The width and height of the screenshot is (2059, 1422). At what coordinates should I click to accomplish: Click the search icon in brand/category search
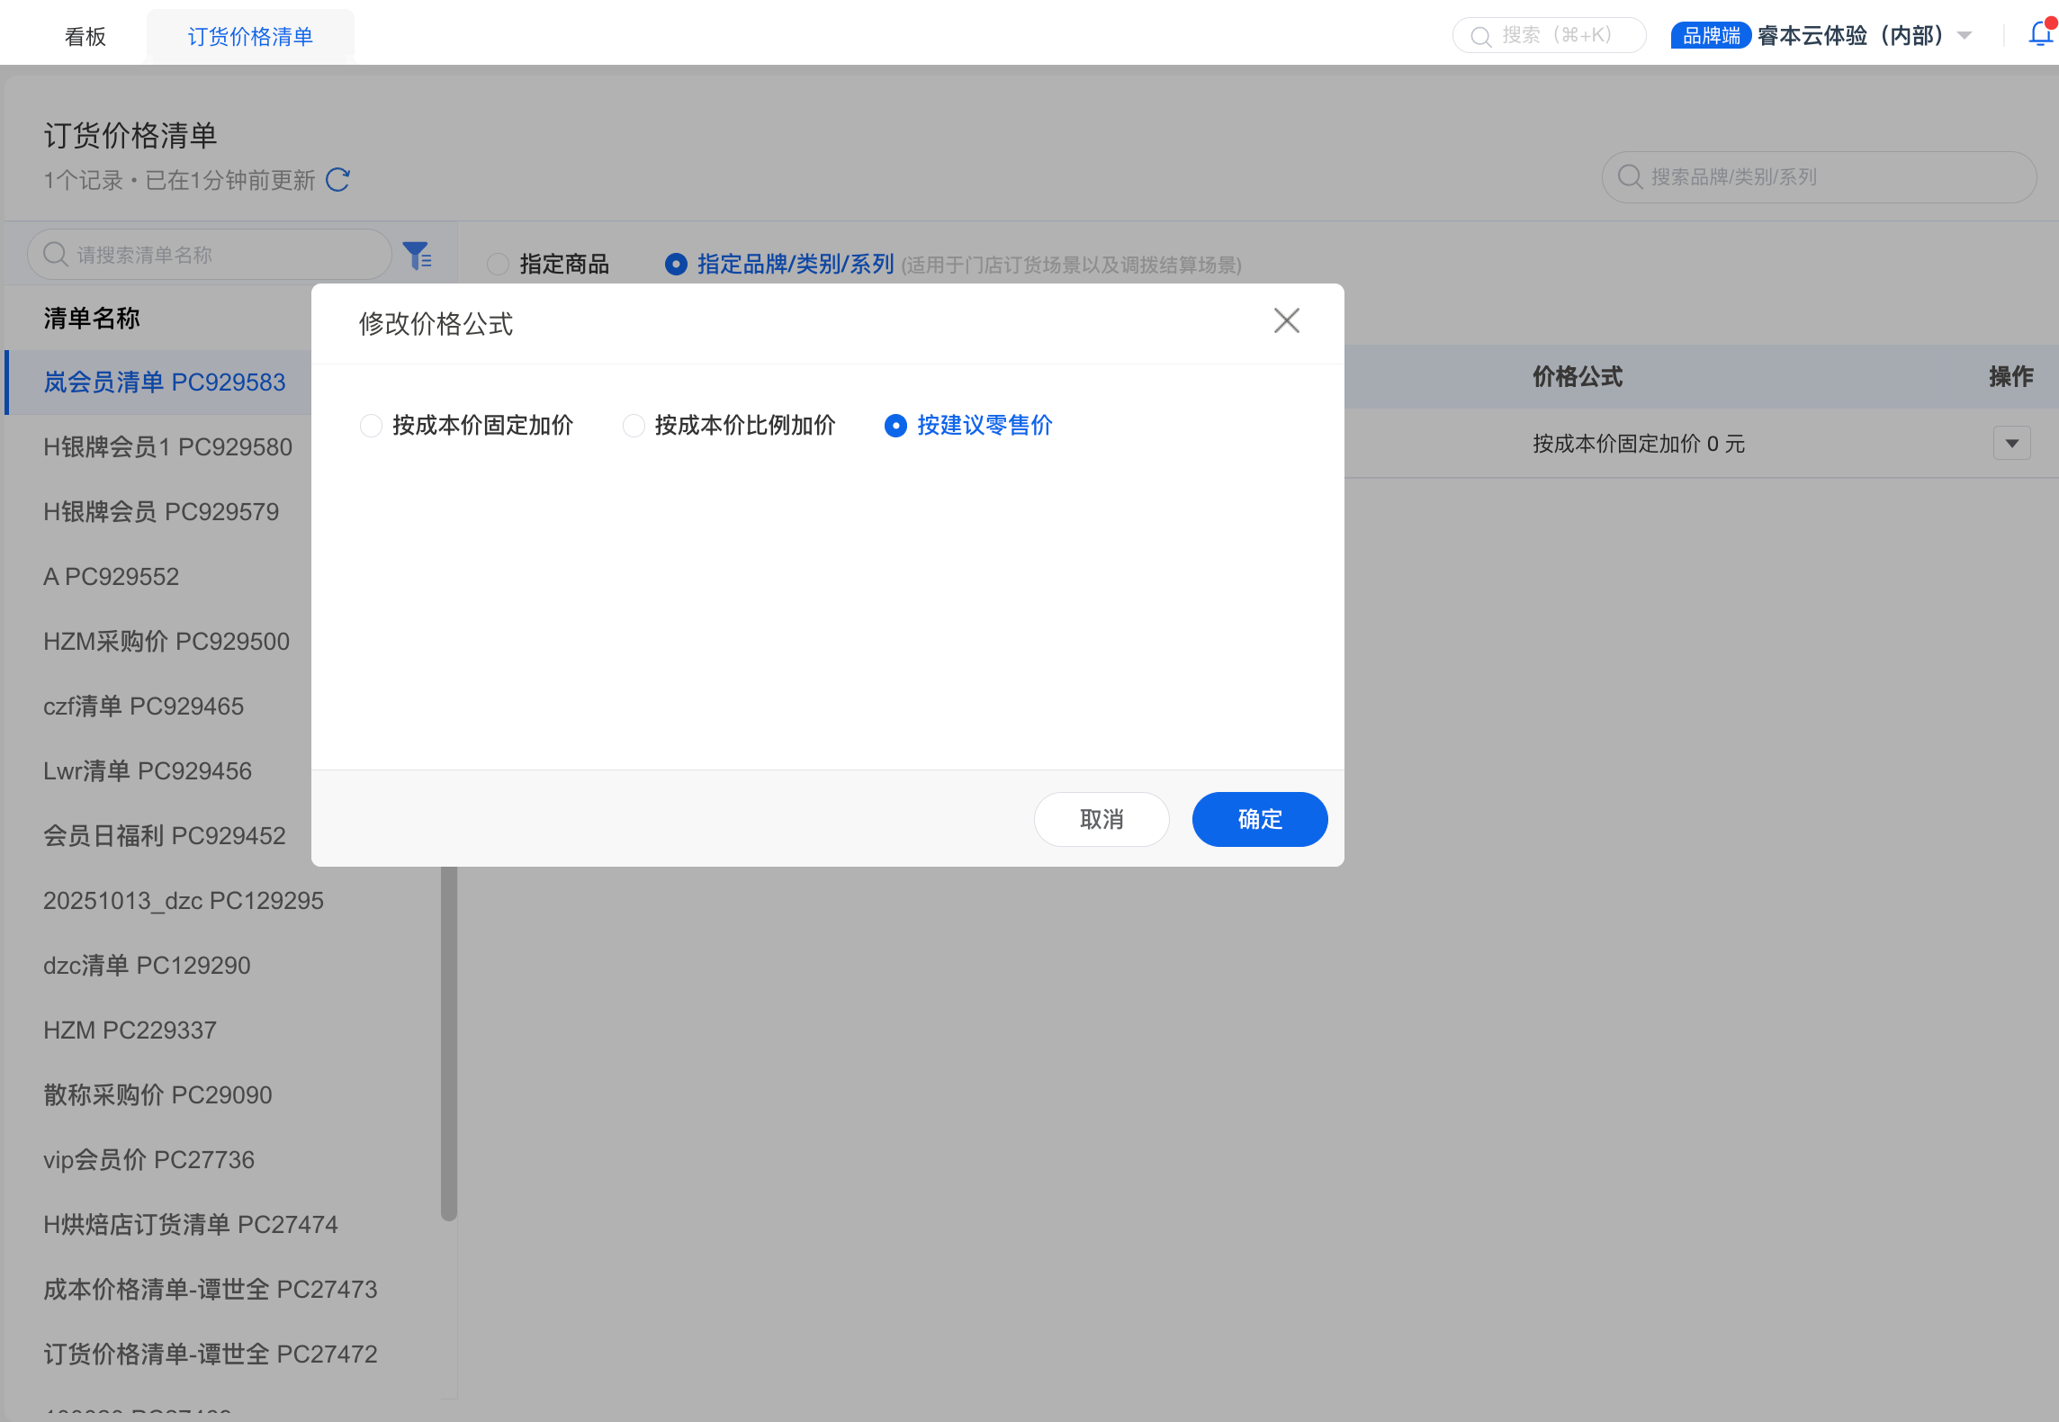coord(1630,176)
